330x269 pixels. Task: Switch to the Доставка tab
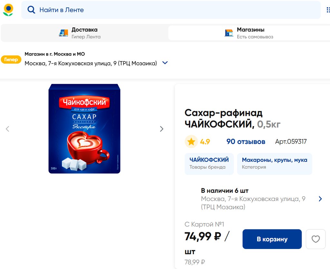(x=84, y=33)
